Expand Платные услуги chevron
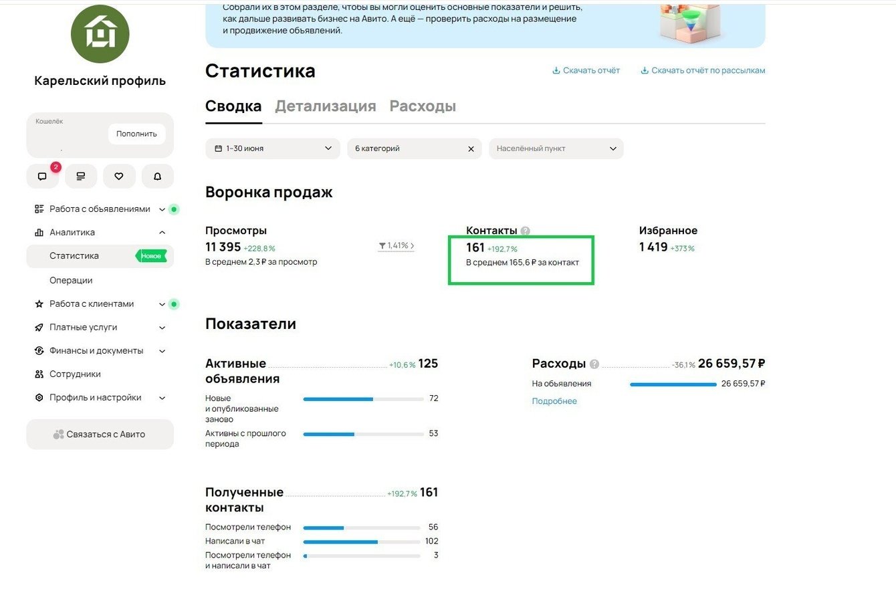This screenshot has height=593, width=896. click(162, 328)
